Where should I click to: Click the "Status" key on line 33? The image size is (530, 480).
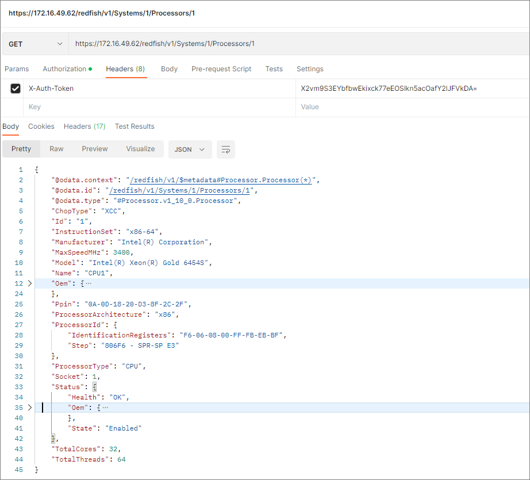pyautogui.click(x=68, y=387)
